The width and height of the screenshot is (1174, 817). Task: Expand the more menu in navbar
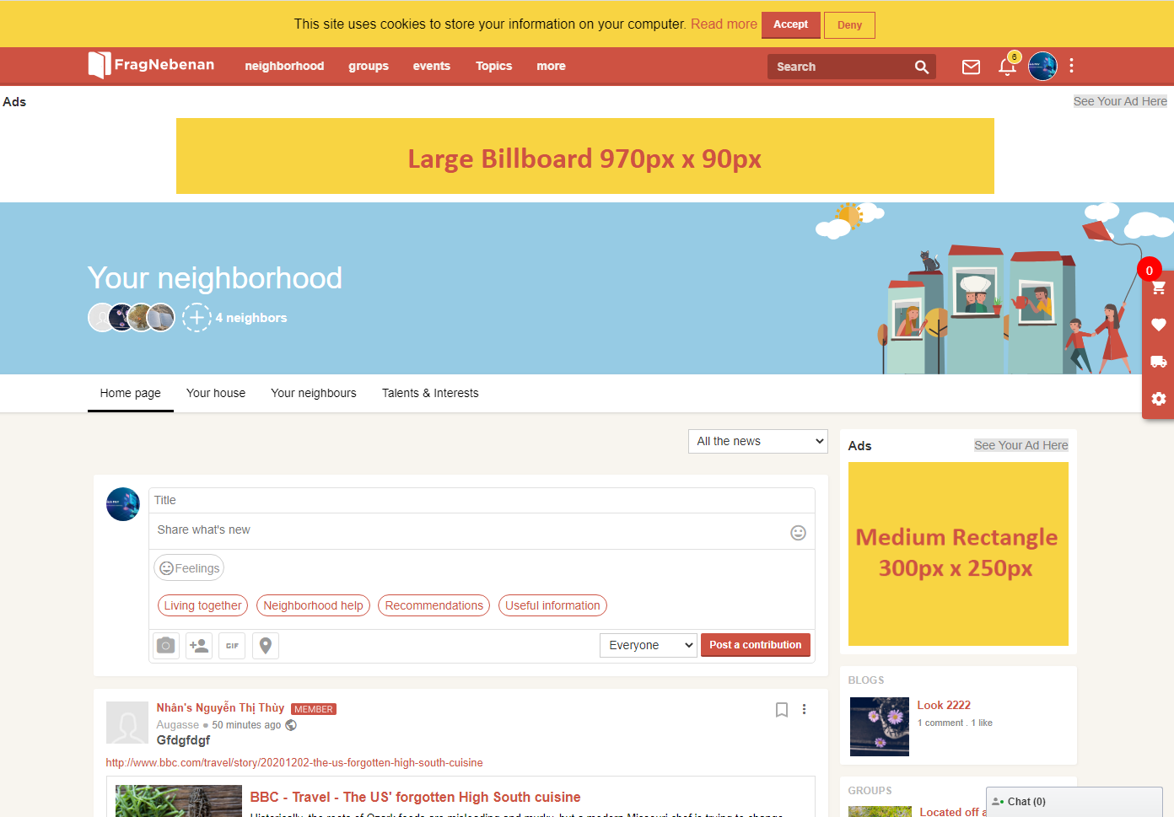551,66
